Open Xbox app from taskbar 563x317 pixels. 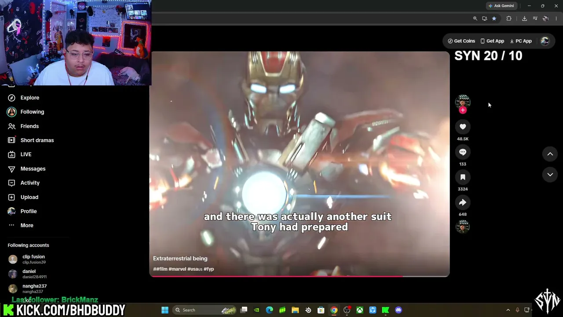[360, 310]
